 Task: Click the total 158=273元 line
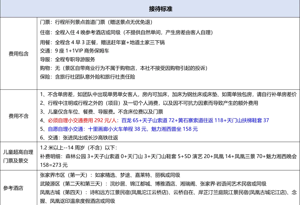coord(54,165)
